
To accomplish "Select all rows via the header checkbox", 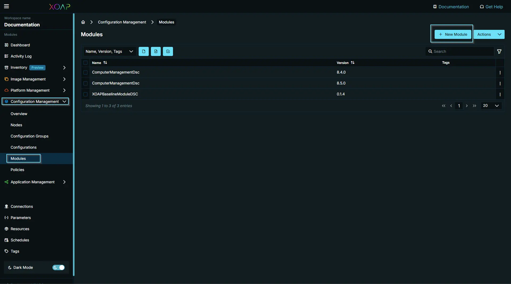I will (85, 63).
